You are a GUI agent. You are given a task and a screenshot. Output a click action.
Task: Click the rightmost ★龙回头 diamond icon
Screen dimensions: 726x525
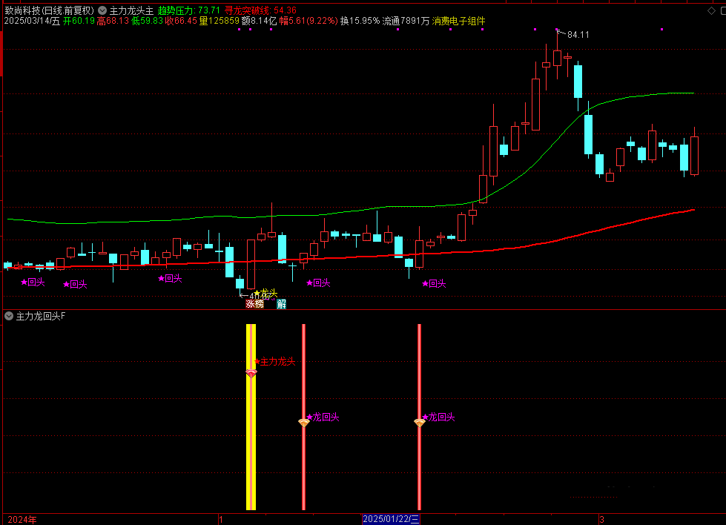pos(420,423)
